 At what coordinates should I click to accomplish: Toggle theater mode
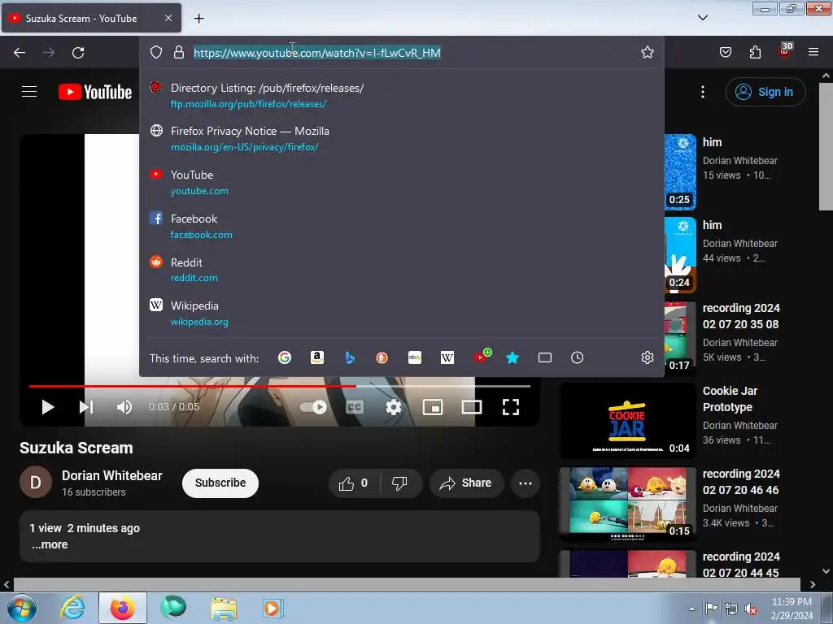[x=472, y=407]
